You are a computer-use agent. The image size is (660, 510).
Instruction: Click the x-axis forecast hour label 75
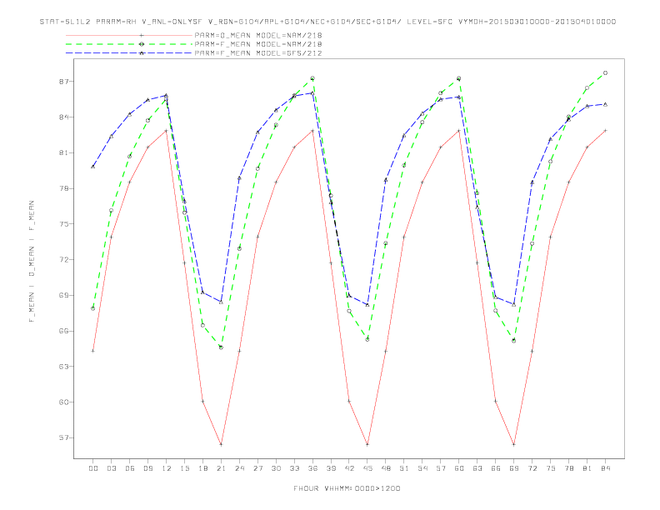tap(551, 468)
